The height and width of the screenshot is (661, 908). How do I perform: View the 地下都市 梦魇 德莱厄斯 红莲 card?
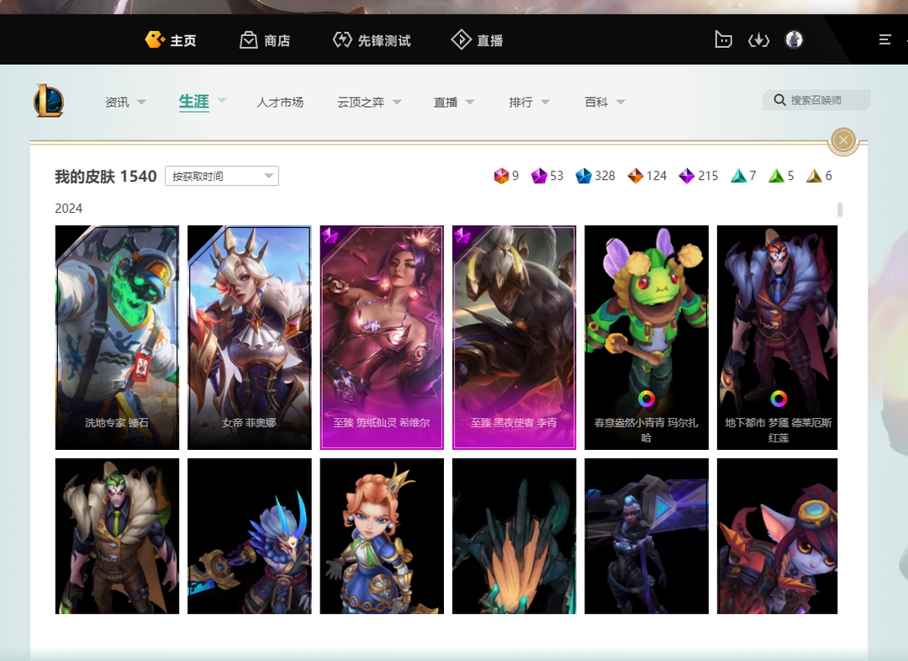pyautogui.click(x=777, y=337)
